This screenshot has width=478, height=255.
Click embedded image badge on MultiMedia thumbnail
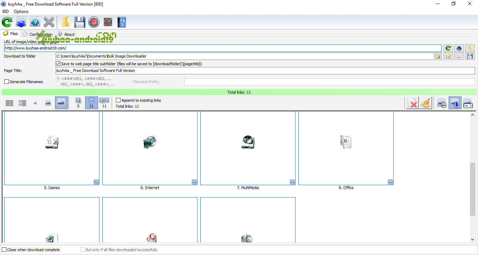click(x=292, y=182)
